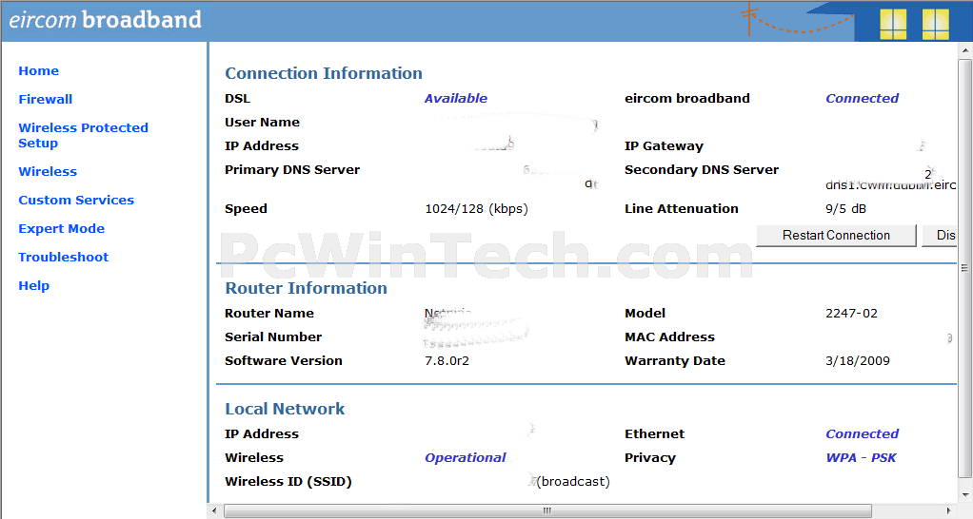This screenshot has width=973, height=519.
Task: Click the MAC Address label
Action: click(x=669, y=336)
